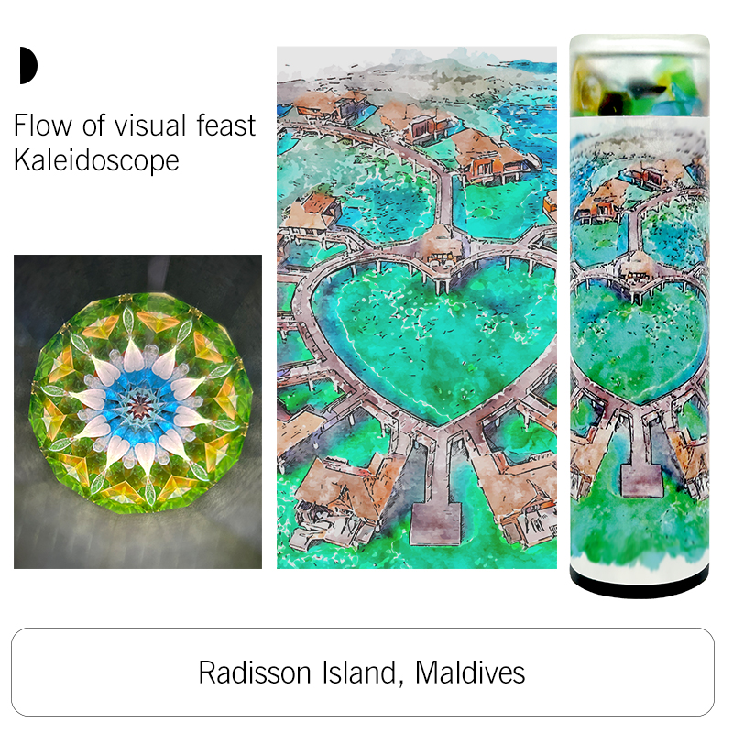Viewport: 733px width, 733px height.
Task: Click the 'Kaleidoscope' title text
Action: (96, 161)
